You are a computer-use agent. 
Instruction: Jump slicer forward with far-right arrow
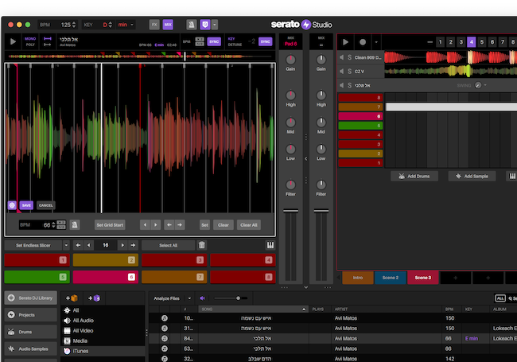(x=133, y=245)
